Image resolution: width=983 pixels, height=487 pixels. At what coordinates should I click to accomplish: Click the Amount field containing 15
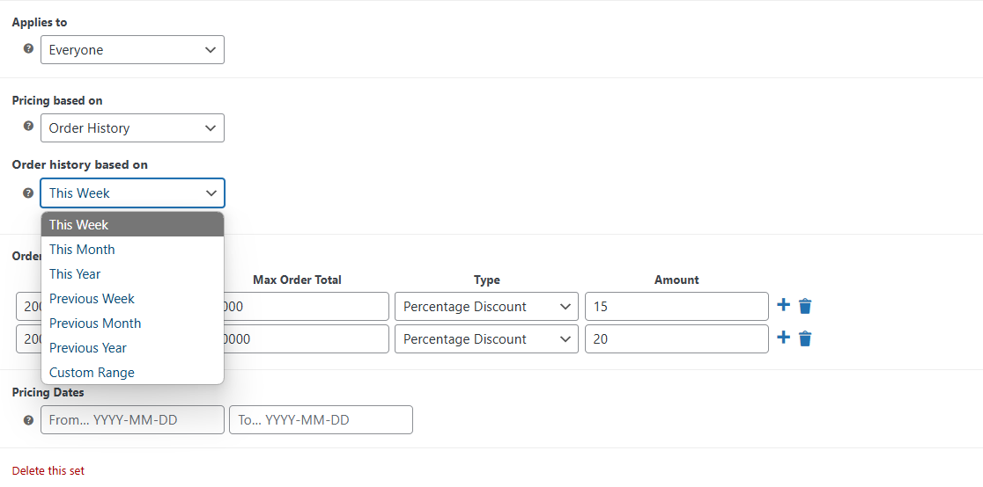coord(676,306)
